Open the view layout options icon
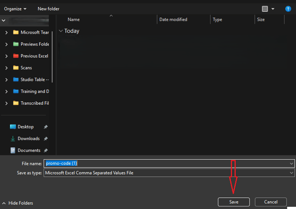296x209 pixels. [265, 9]
